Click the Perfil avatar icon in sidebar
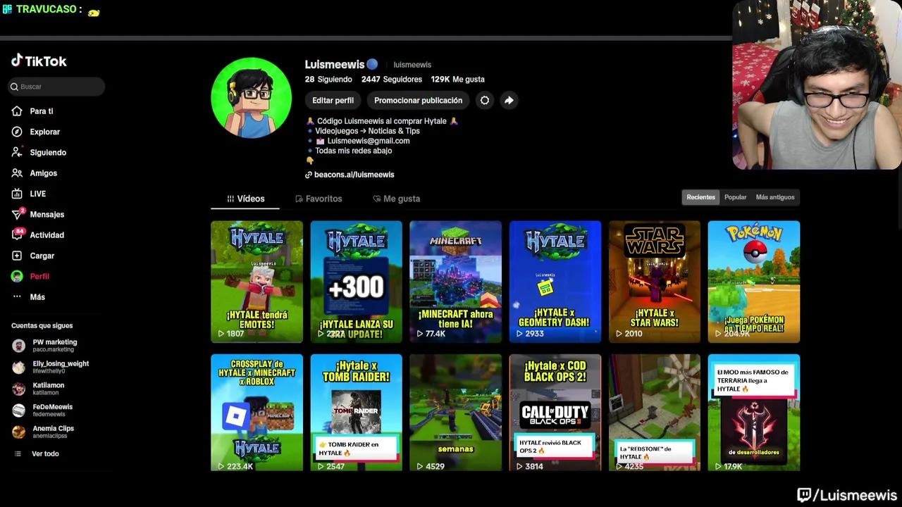The width and height of the screenshot is (902, 507). point(17,276)
